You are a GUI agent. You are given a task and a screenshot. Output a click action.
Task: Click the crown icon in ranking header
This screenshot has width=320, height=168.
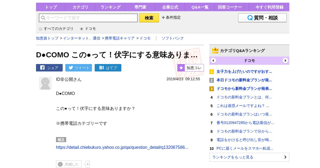click(x=215, y=50)
